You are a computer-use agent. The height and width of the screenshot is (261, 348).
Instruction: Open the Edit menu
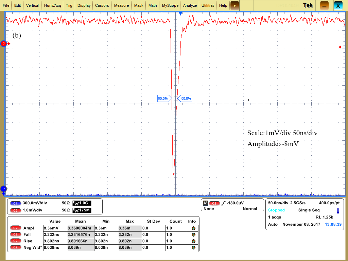click(x=17, y=5)
